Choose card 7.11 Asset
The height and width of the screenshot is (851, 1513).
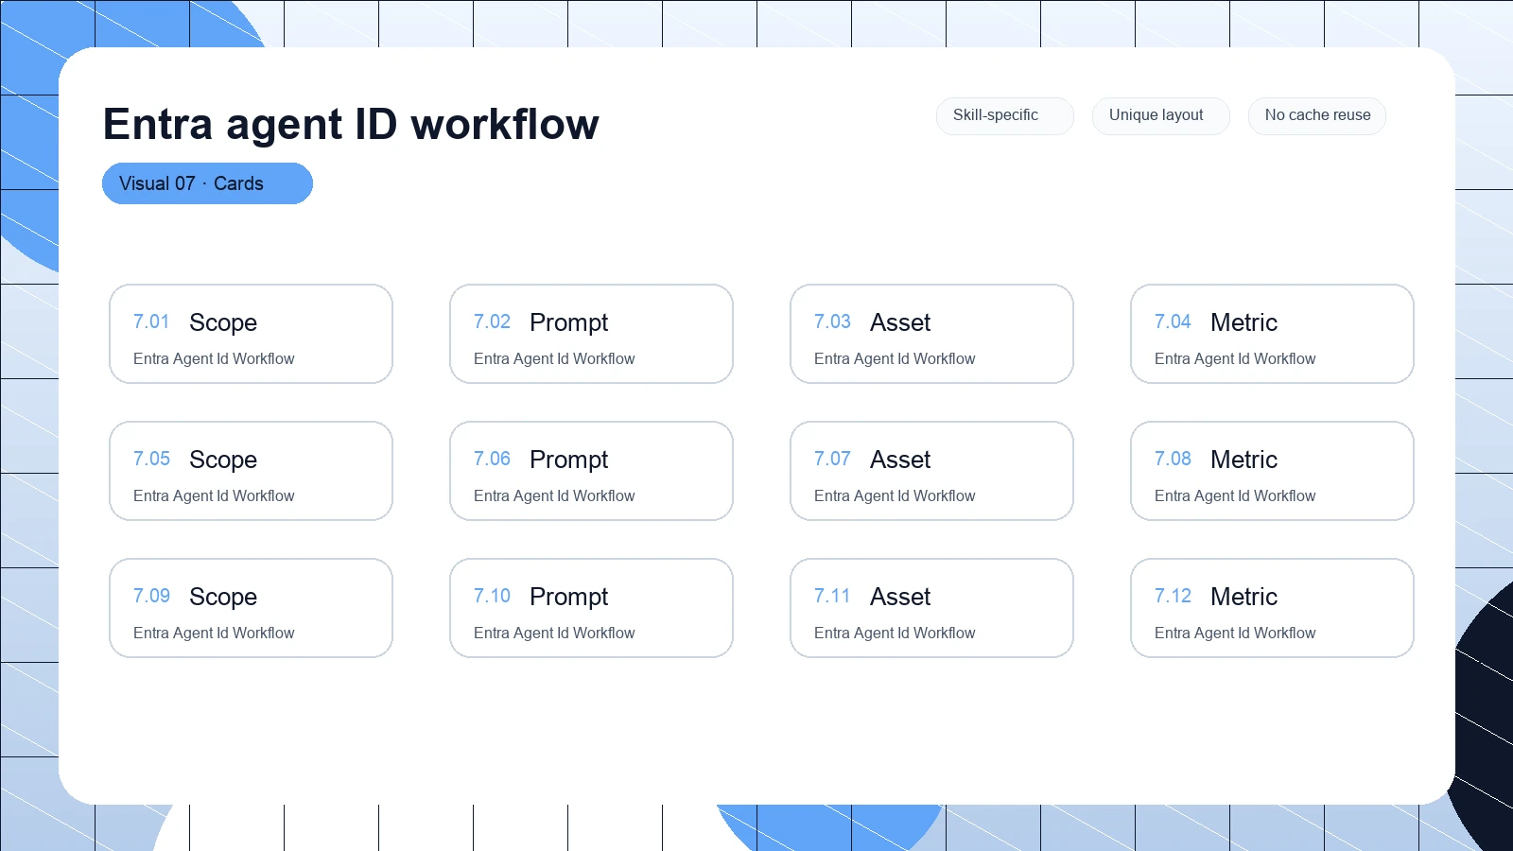tap(931, 608)
